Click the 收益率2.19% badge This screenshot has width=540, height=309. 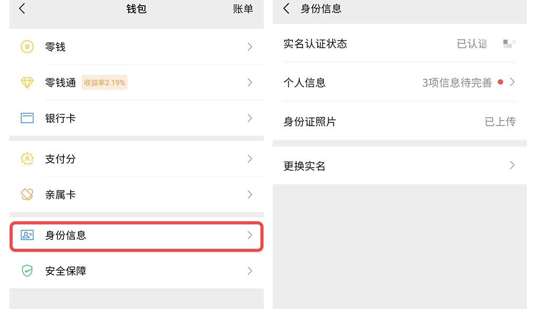point(104,82)
